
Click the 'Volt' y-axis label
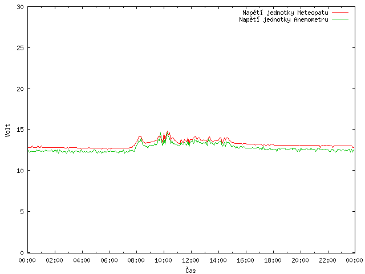coord(7,131)
